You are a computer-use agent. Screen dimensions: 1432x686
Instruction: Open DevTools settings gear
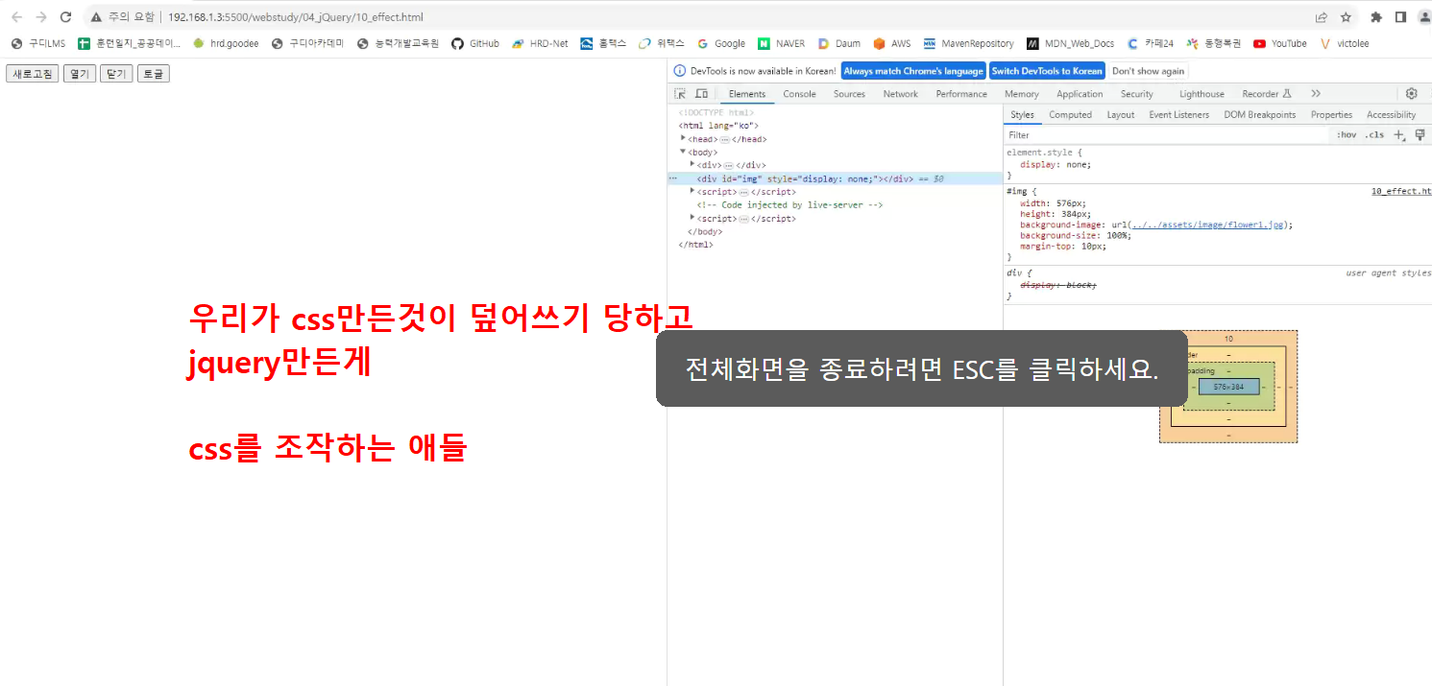(1411, 94)
